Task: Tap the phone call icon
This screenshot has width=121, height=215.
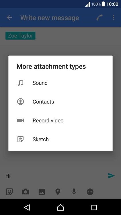Action: click(x=99, y=17)
